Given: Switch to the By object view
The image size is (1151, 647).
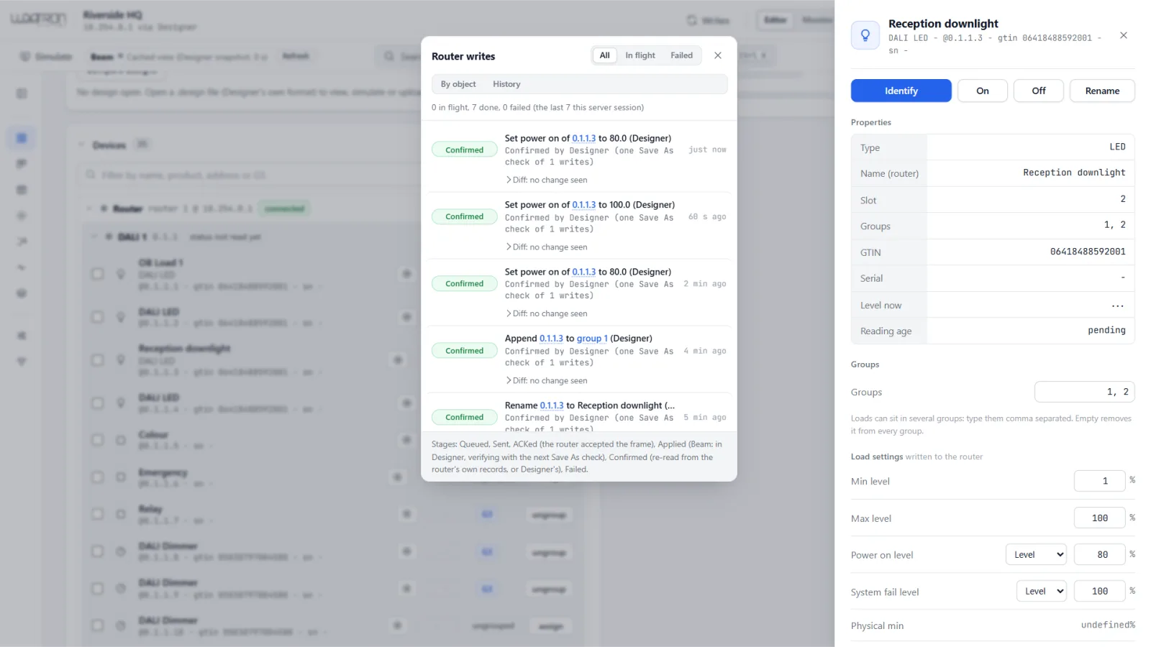Looking at the screenshot, I should coord(458,84).
